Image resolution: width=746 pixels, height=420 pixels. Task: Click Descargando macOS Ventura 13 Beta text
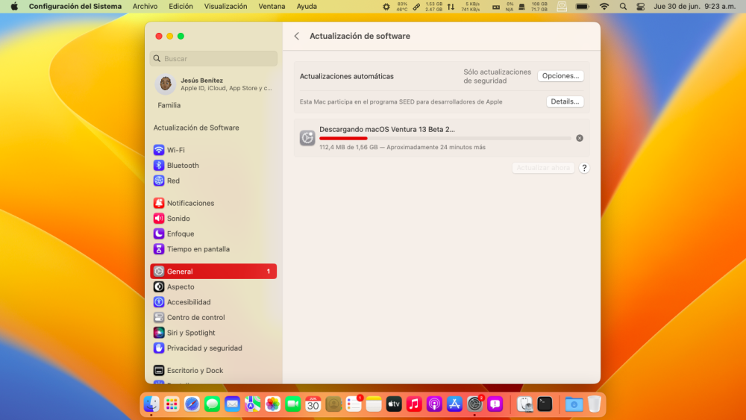[386, 129]
